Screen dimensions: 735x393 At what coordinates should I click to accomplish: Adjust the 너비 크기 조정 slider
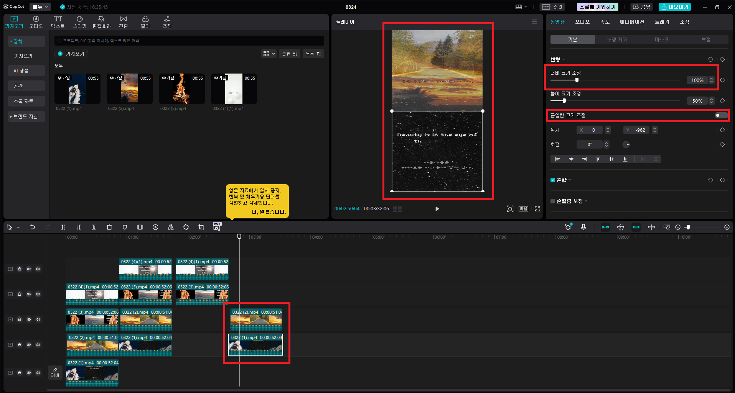615,80
